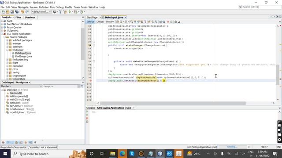
Task: Open the Members dropdown in Navigator
Action: [x=22, y=86]
